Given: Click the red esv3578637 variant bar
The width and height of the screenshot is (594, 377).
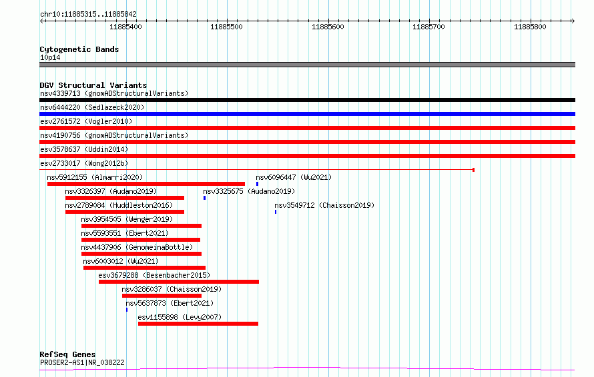Looking at the screenshot, I should [307, 156].
